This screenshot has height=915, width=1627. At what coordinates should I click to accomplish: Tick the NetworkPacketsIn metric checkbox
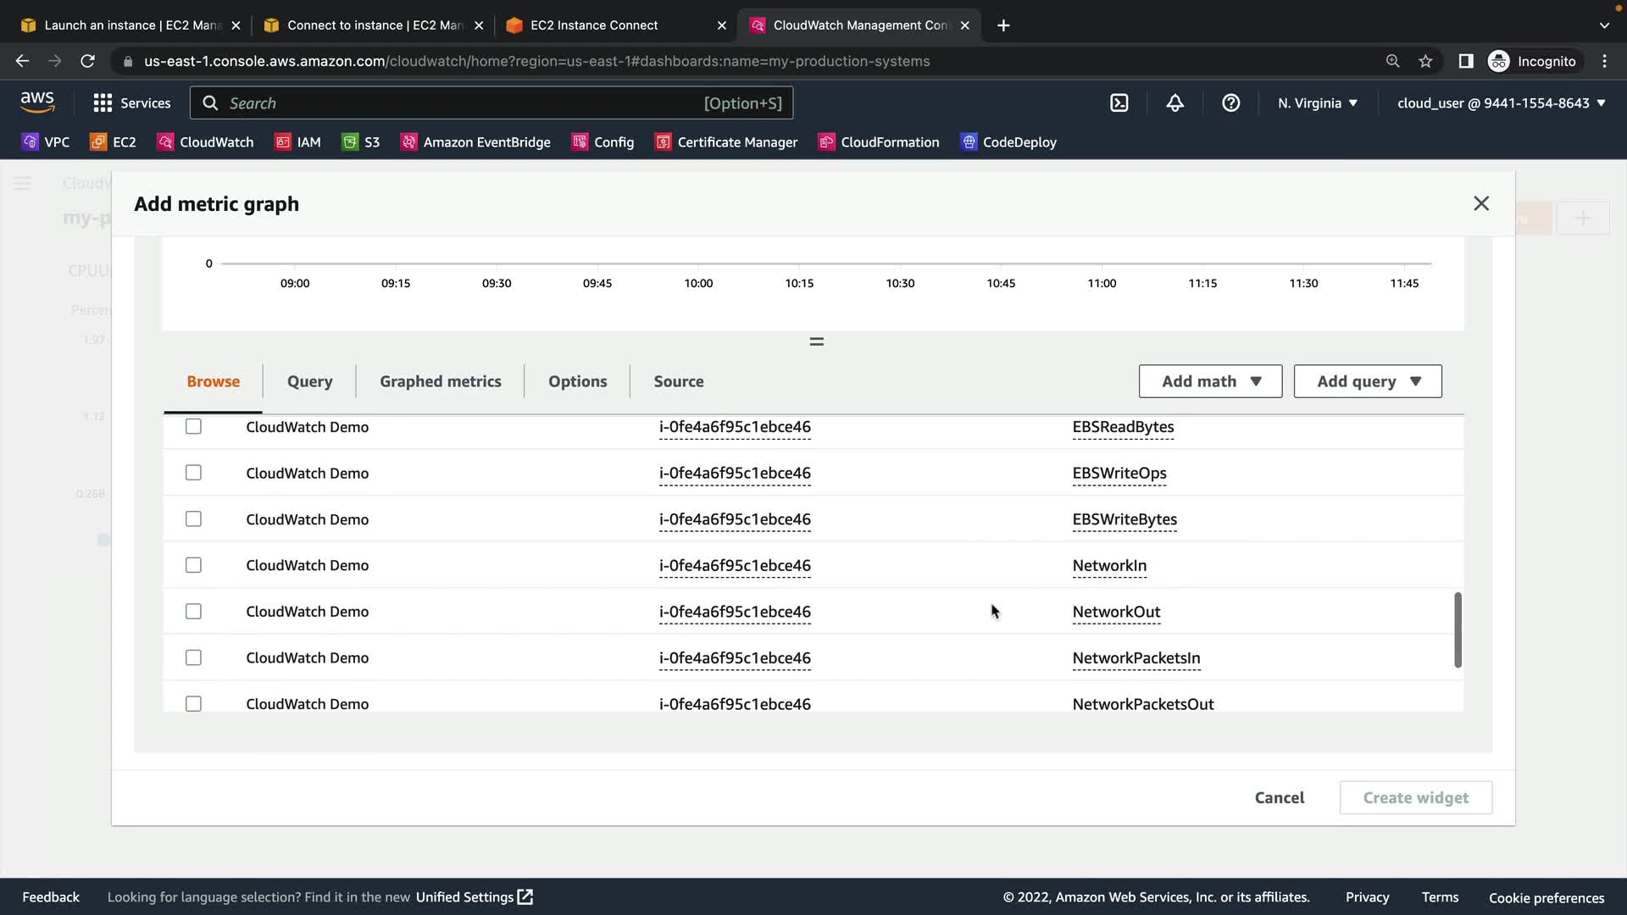193,657
